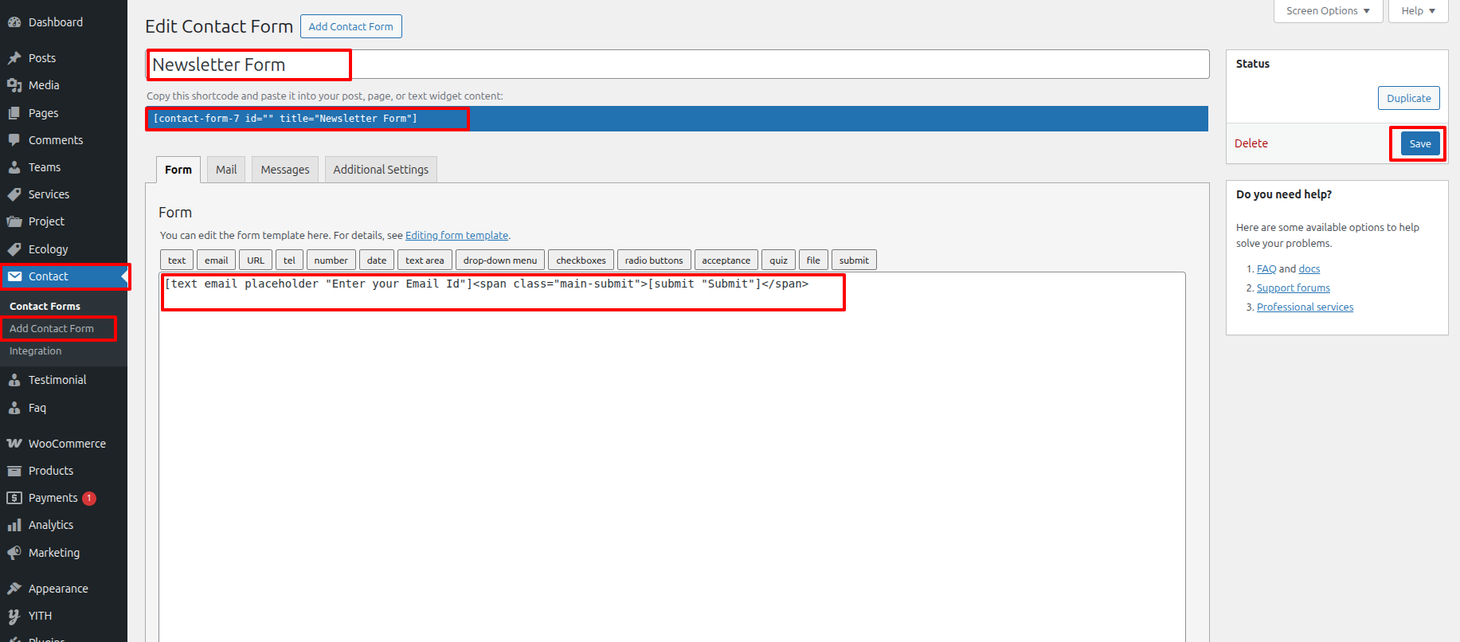
Task: Click the Appearance paintbrush icon
Action: coord(14,589)
